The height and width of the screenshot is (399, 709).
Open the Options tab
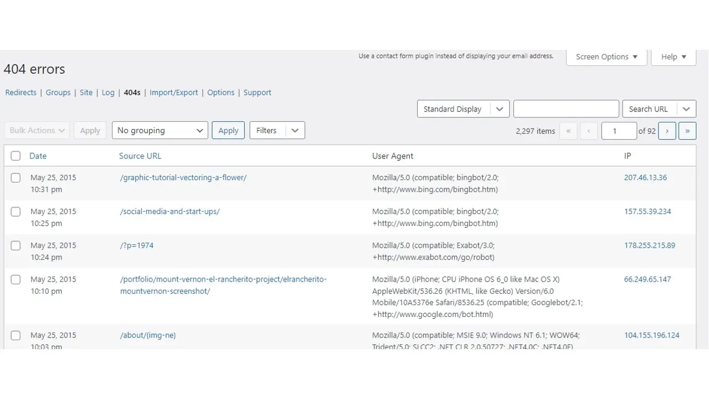(220, 93)
